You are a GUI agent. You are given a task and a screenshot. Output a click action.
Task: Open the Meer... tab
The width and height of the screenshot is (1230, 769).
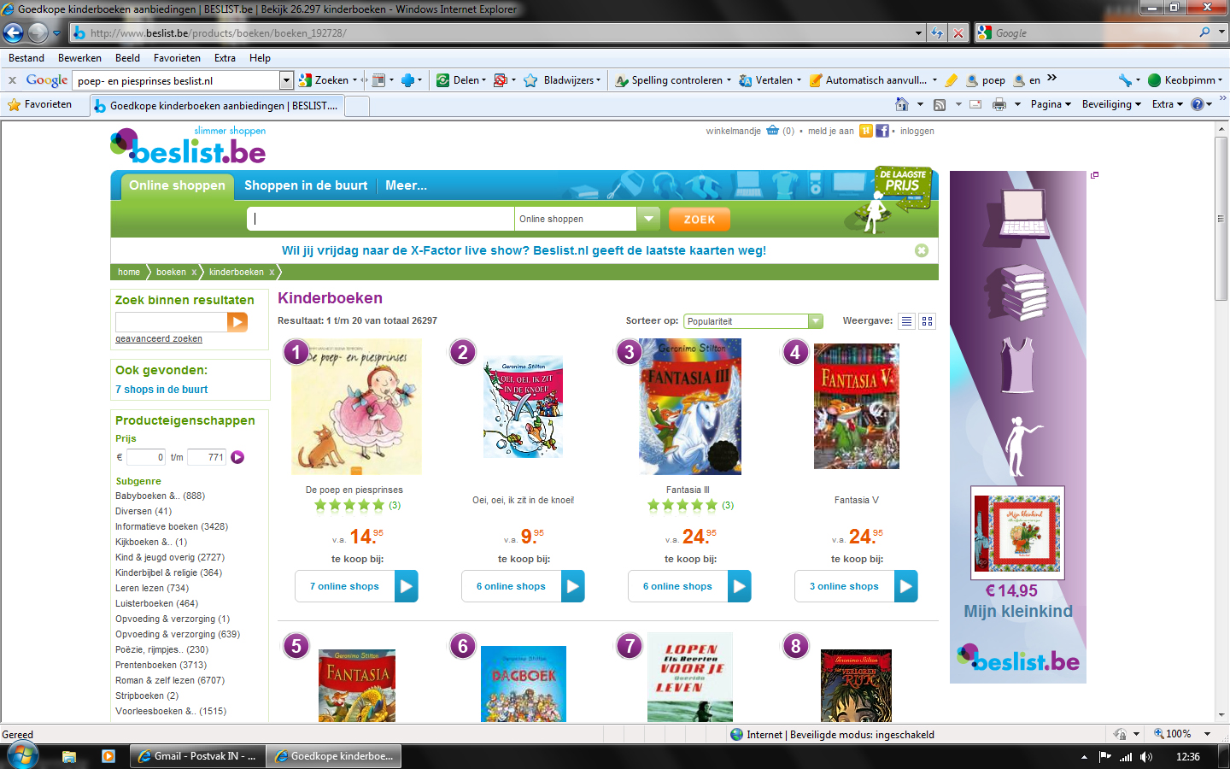pyautogui.click(x=406, y=185)
